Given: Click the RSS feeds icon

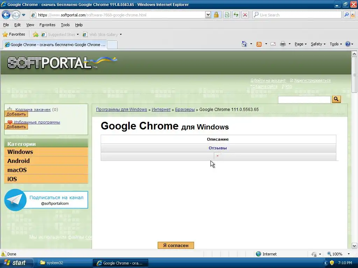Looking at the screenshot, I should click(259, 44).
